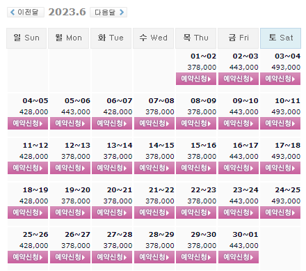
Task: Click the 28~29 date label
Action: pos(161,235)
